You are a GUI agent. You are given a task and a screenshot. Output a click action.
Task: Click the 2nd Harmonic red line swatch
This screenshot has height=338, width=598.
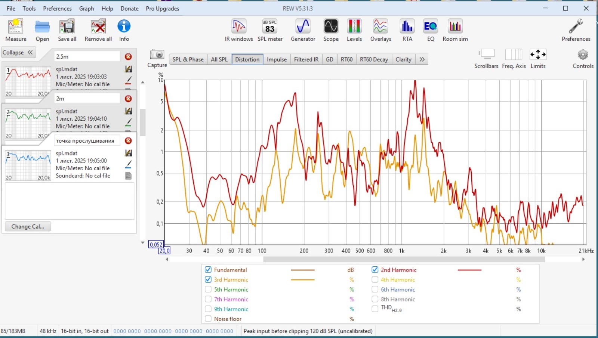point(469,270)
